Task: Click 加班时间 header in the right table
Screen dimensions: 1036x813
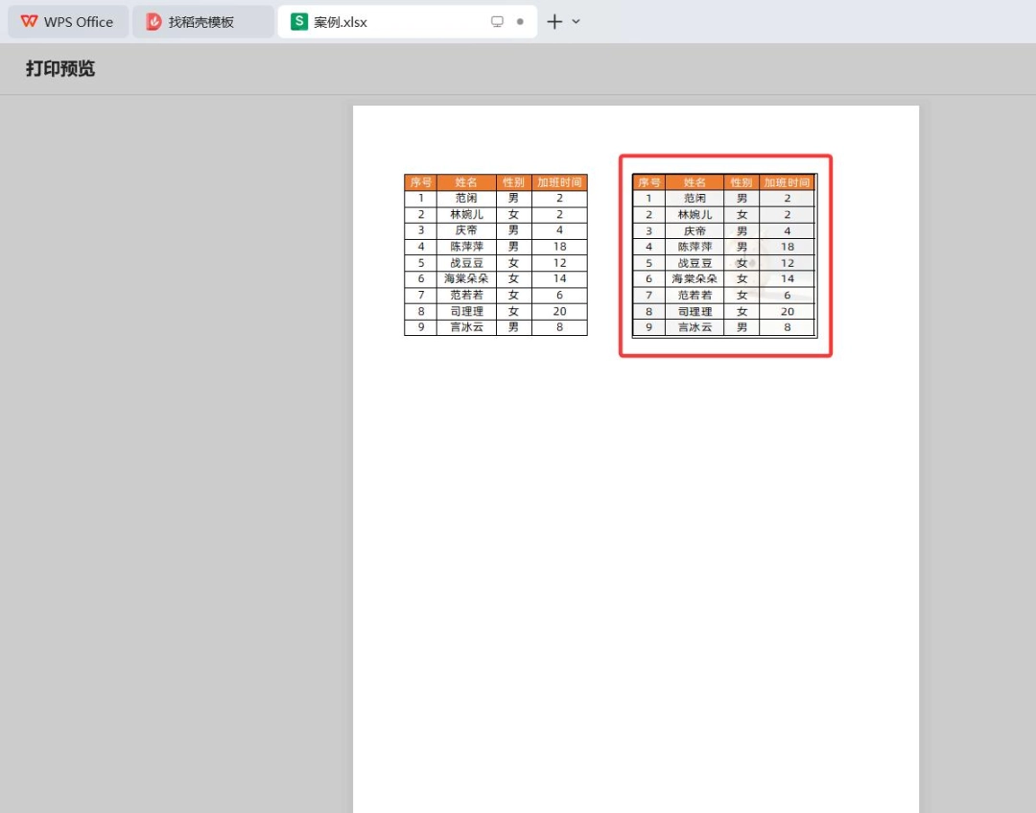Action: click(x=787, y=182)
